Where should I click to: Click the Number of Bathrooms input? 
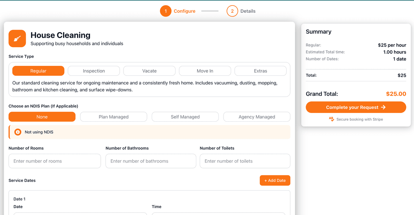(x=151, y=161)
